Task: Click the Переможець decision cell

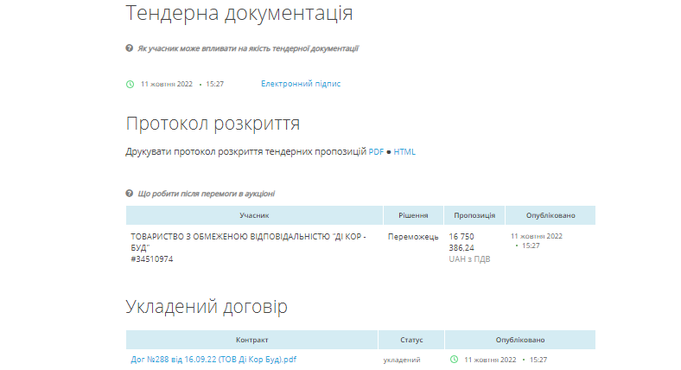Action: 413,236
